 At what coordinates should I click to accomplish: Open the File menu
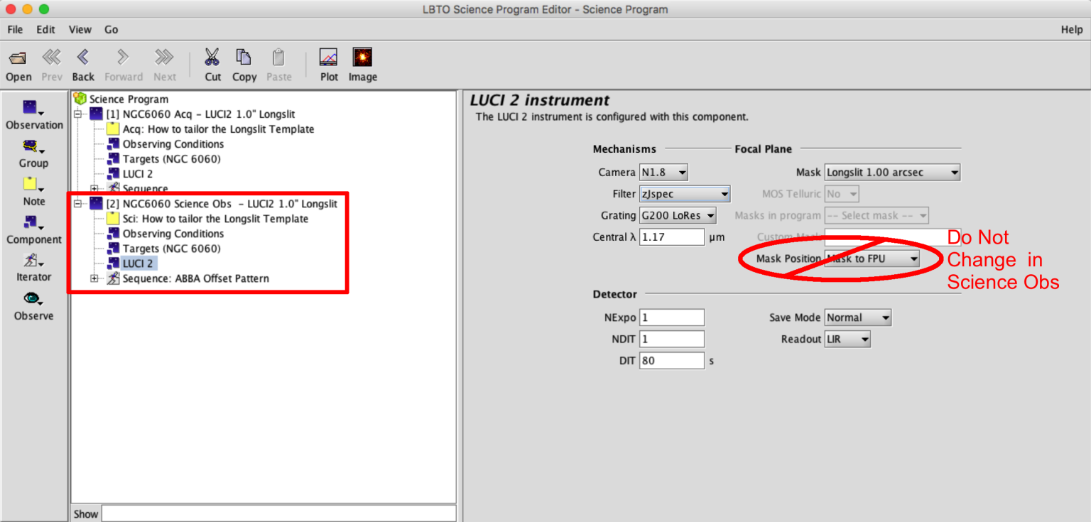pyautogui.click(x=15, y=29)
